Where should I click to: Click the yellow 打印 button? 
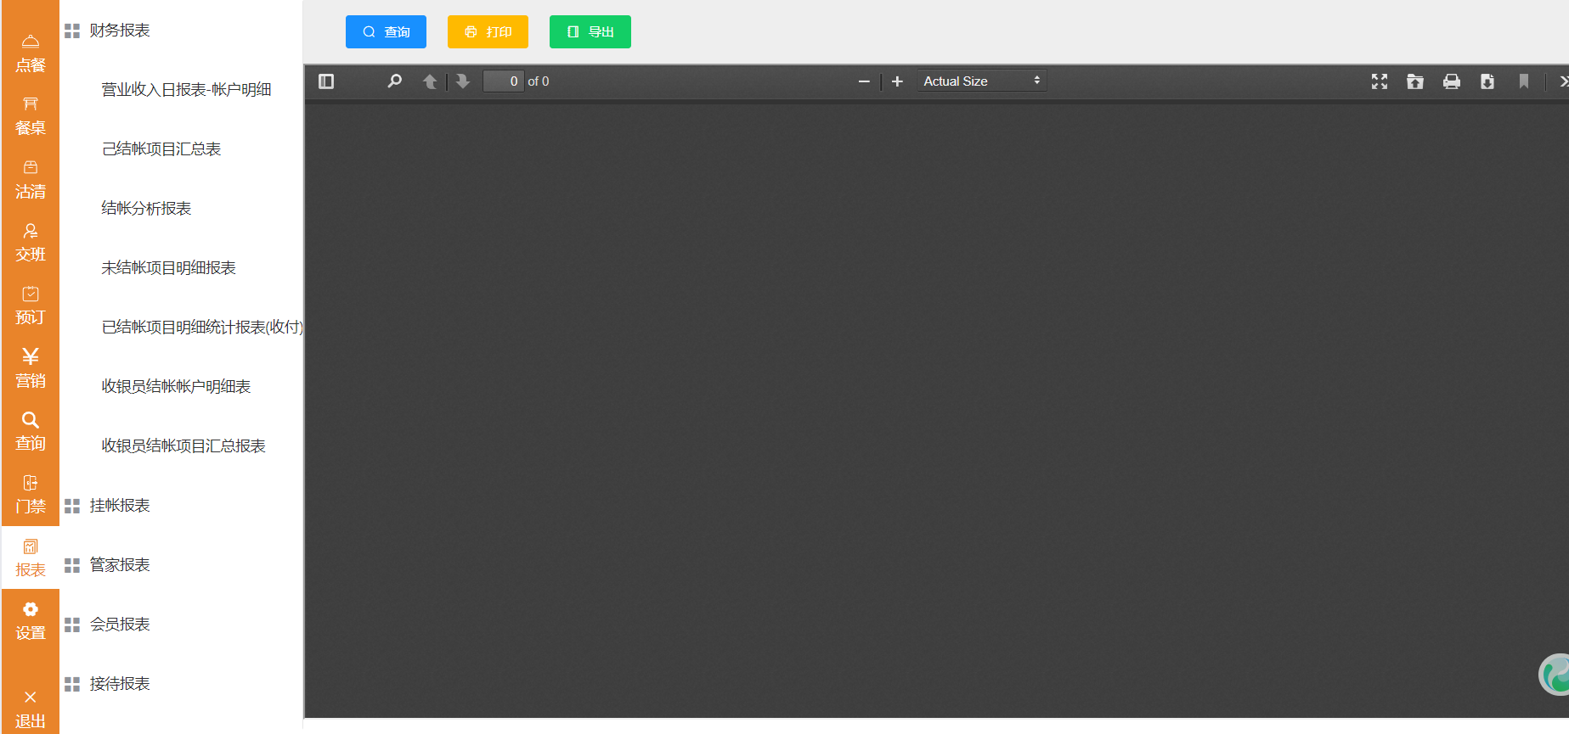pos(488,32)
